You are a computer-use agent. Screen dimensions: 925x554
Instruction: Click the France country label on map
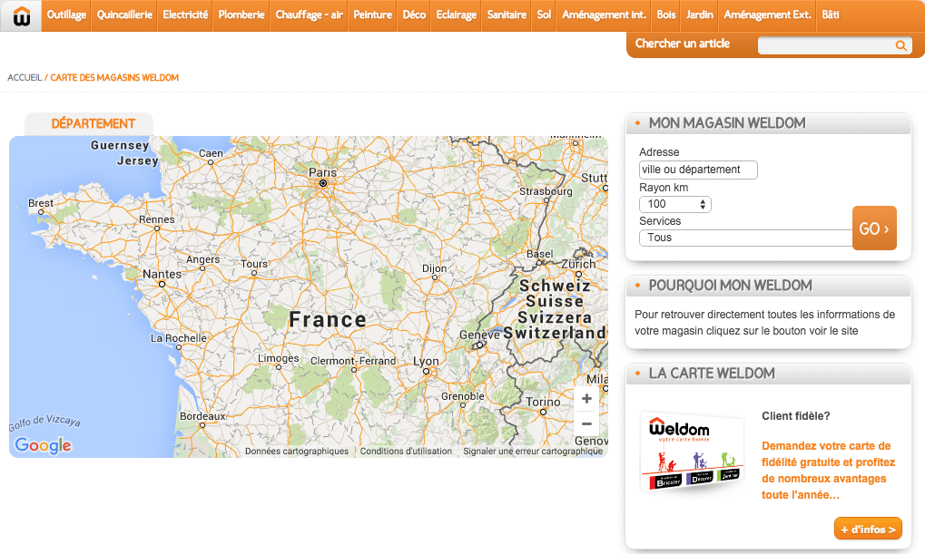[328, 319]
